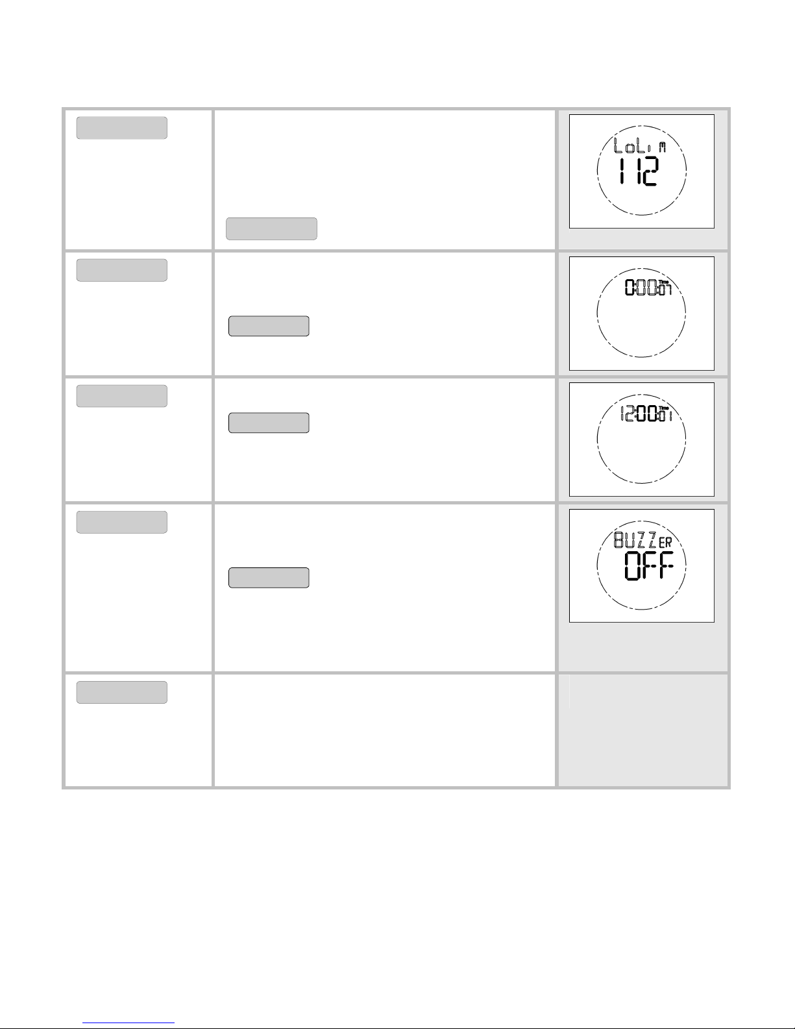Open the LoLiM 112 watch display thumbnail
Viewport: 795px width, 1029px height.
(641, 171)
